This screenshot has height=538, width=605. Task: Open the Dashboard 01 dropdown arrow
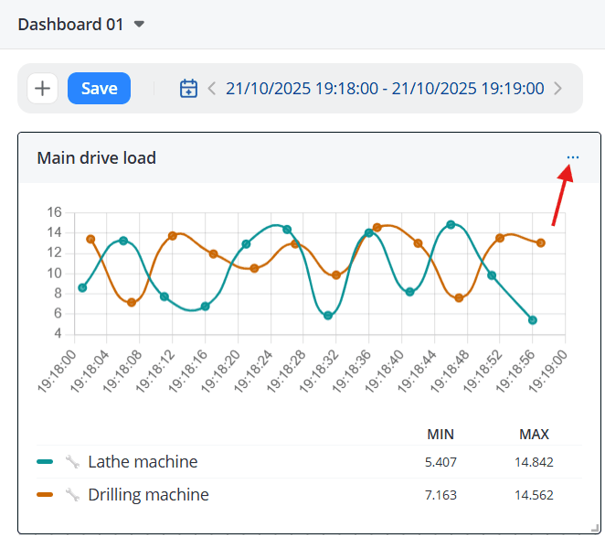[x=139, y=25]
